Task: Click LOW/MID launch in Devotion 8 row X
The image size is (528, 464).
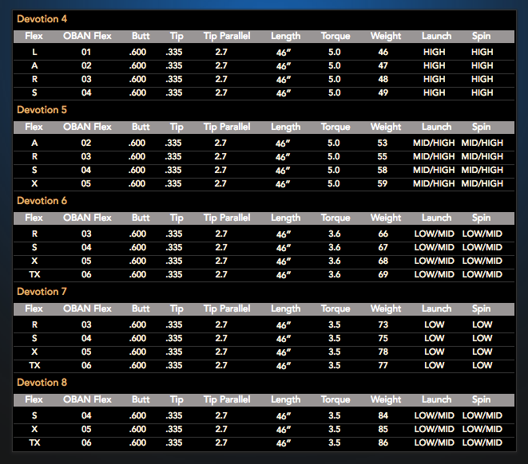Action: [x=434, y=430]
